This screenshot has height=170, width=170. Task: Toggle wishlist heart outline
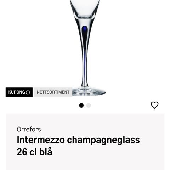pos(154,105)
